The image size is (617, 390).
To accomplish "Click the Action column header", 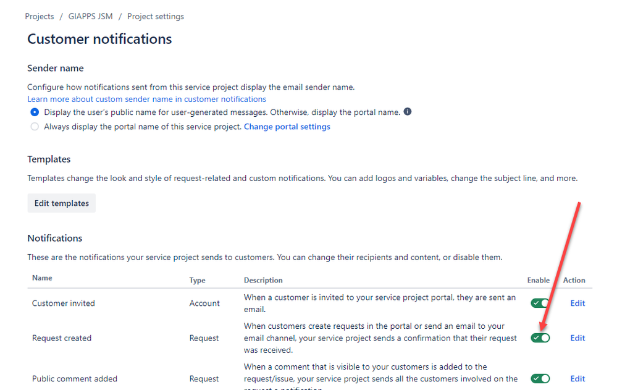I will [574, 280].
